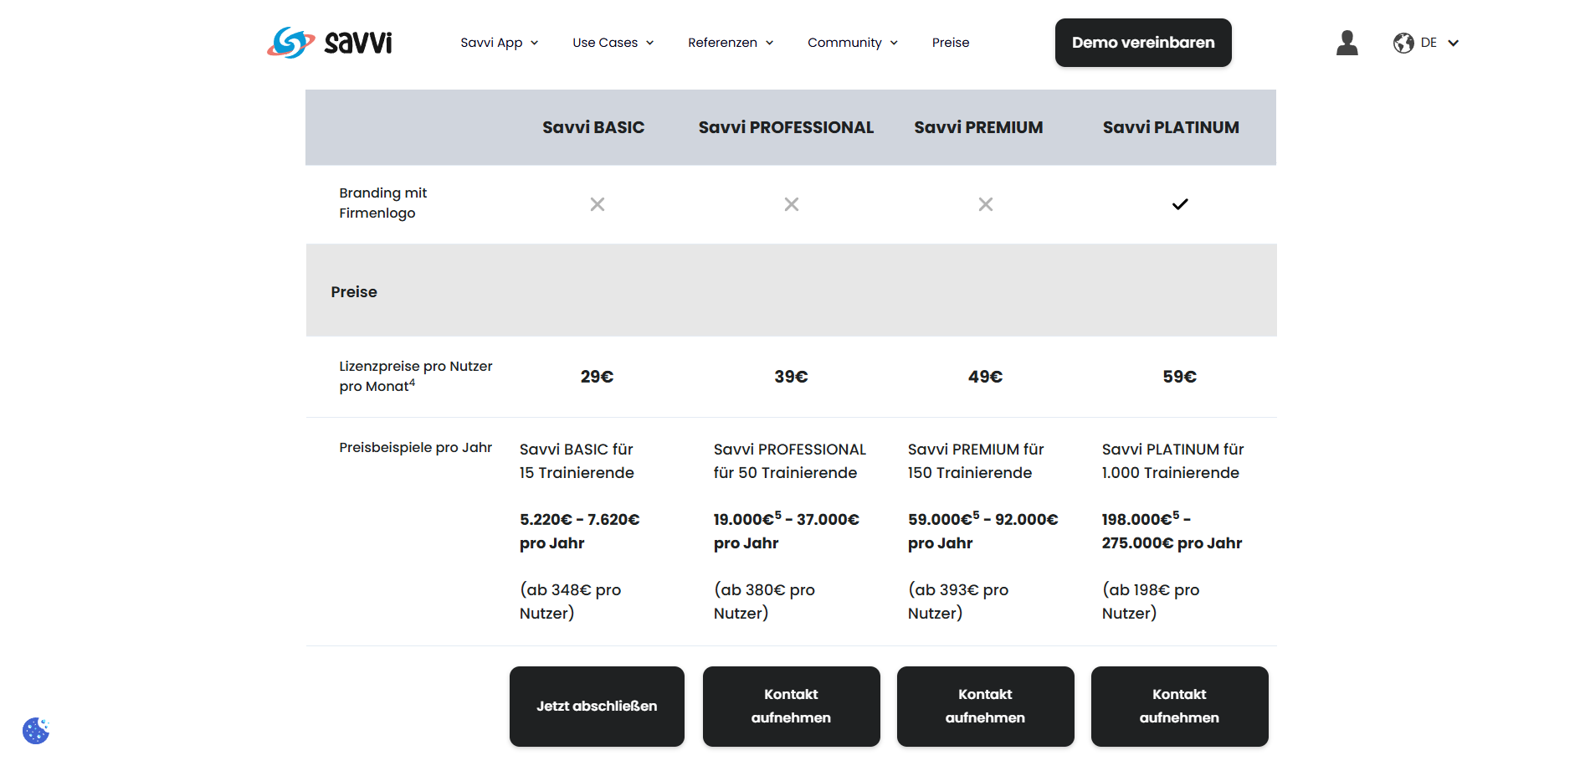Expand the Savvi App dropdown menu
The height and width of the screenshot is (766, 1580).
coord(499,43)
